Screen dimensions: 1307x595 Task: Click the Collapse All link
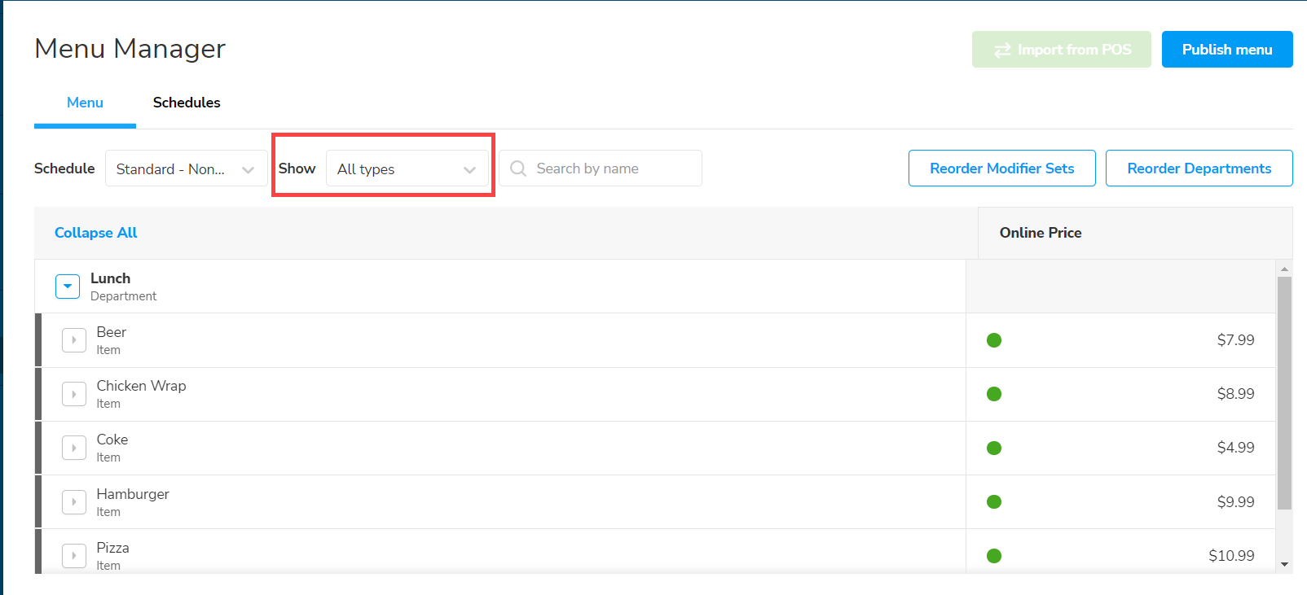95,233
